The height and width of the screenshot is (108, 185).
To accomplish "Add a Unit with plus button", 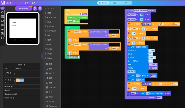I will click(9, 90).
